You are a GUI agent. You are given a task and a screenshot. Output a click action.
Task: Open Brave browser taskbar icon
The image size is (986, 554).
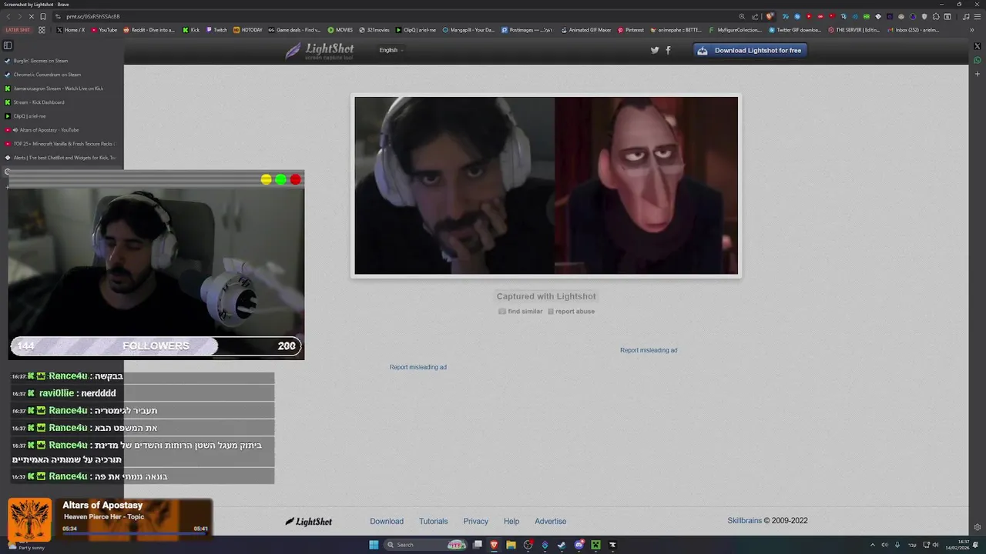click(x=494, y=545)
